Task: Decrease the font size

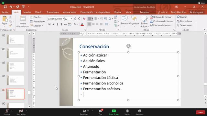Action: coord(79,19)
